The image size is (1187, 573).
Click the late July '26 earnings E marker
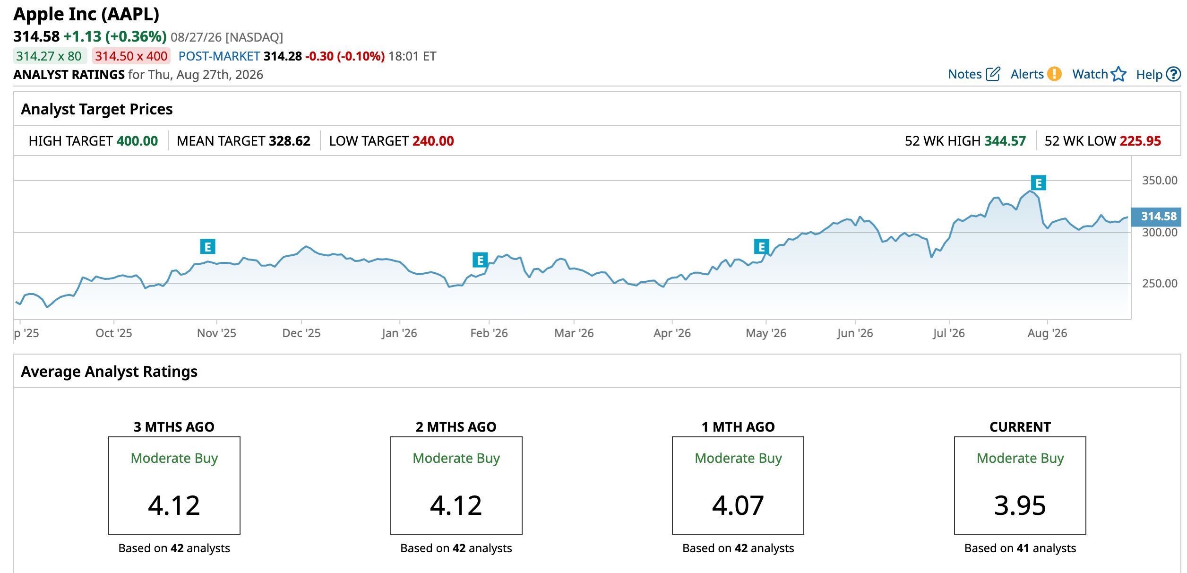point(1038,182)
